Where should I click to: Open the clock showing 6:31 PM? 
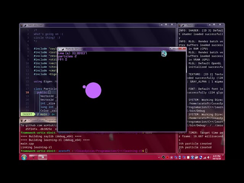click(217, 157)
